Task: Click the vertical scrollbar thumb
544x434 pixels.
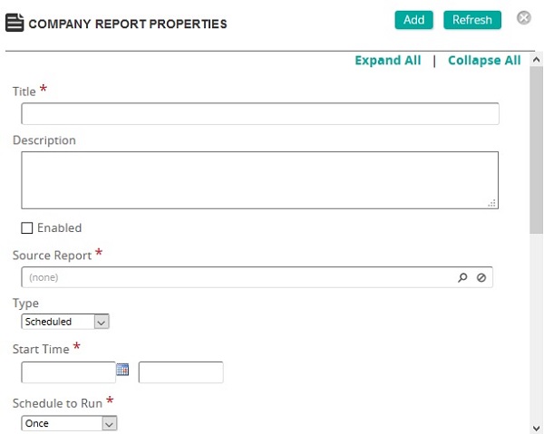Action: [x=536, y=145]
